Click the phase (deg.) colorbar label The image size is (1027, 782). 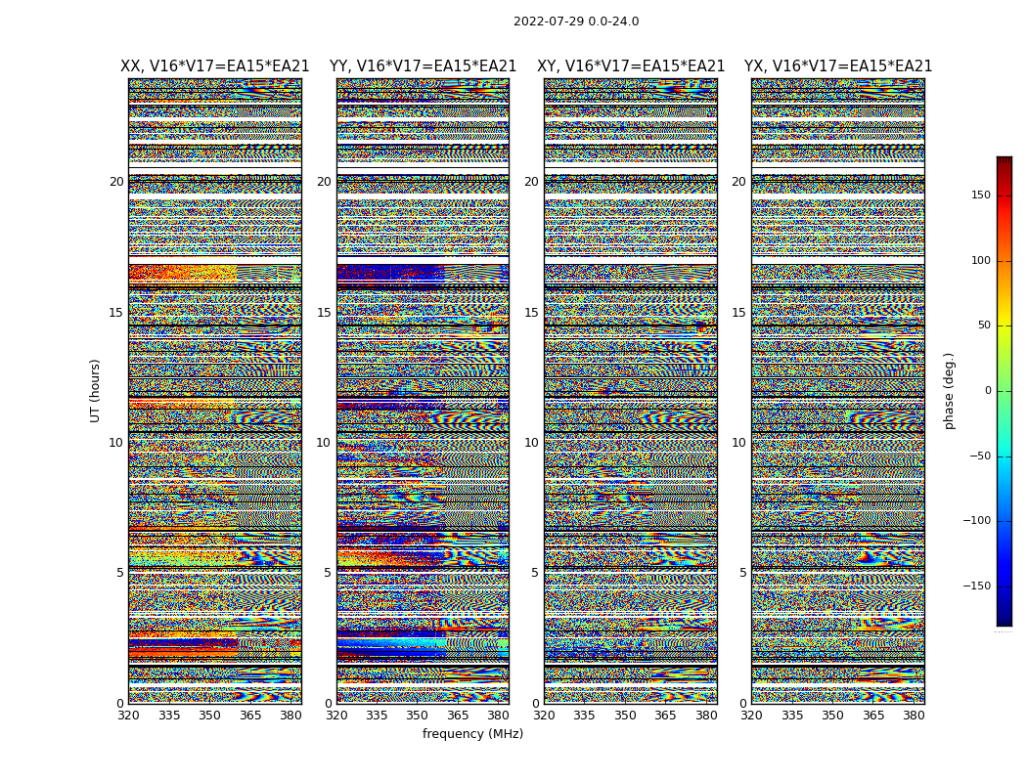[949, 391]
